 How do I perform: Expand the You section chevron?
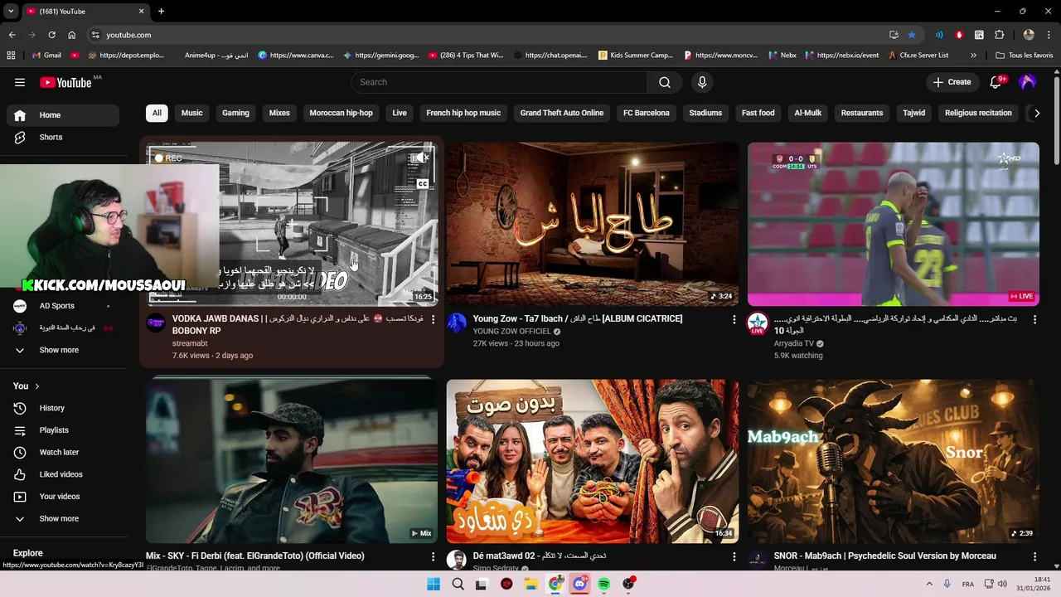(36, 386)
